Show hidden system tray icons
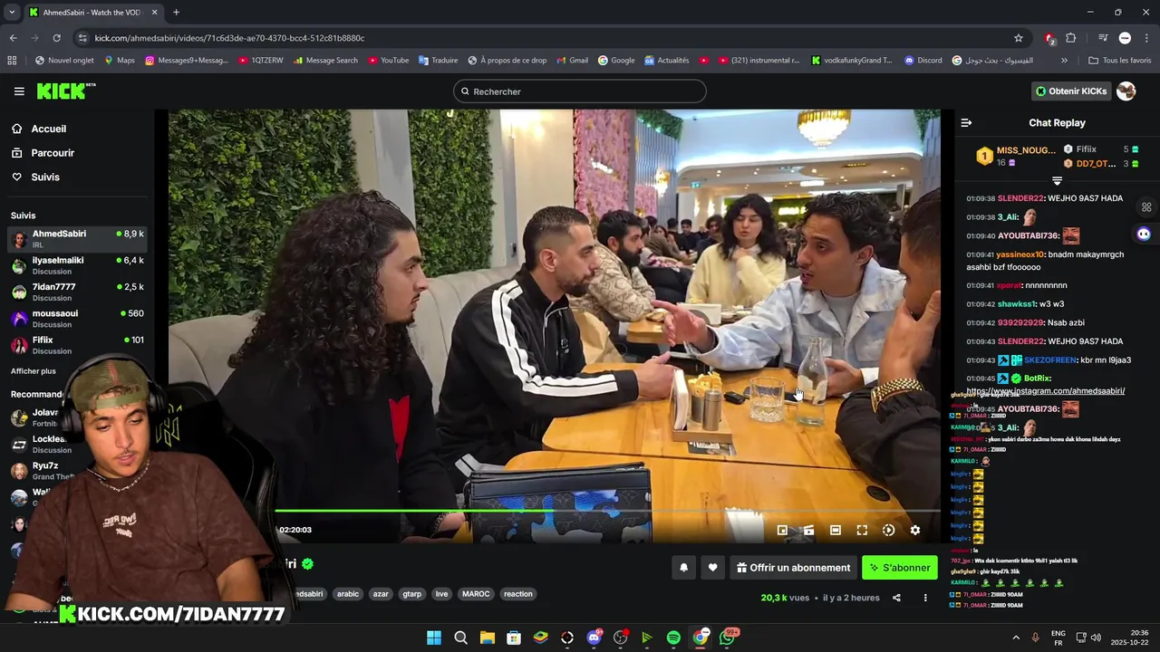The height and width of the screenshot is (652, 1160). click(x=1015, y=638)
